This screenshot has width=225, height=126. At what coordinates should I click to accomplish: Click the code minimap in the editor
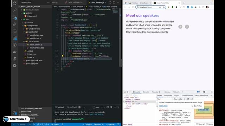pos(115,11)
